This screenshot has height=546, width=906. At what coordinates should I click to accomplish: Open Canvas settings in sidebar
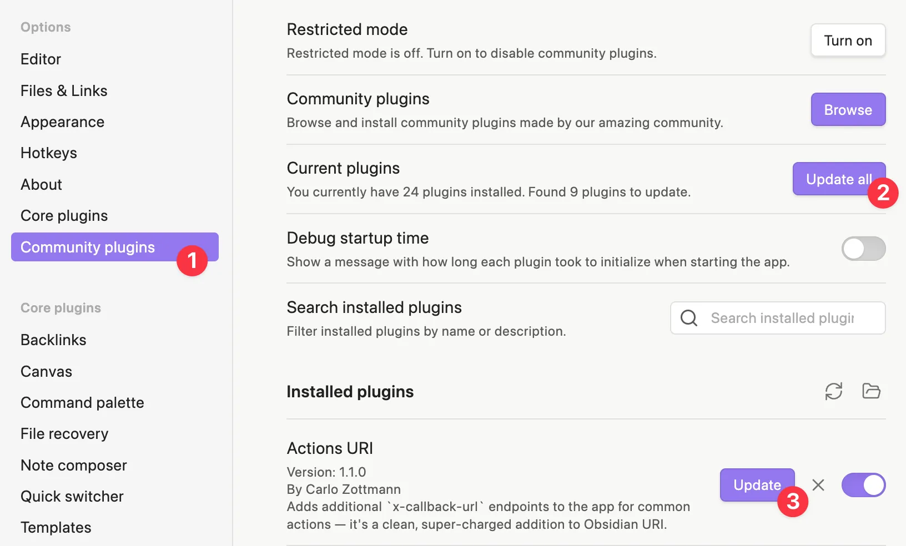[x=46, y=371]
